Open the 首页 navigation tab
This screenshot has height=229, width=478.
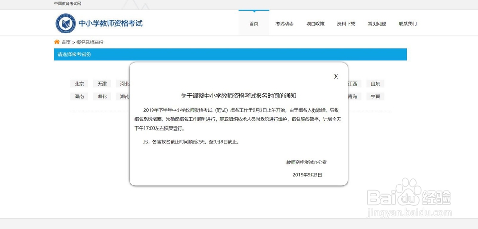point(254,23)
